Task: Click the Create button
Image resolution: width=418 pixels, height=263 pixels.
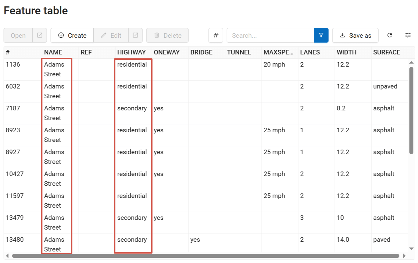Action: click(72, 35)
